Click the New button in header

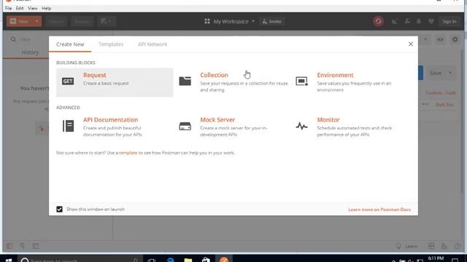coord(20,21)
